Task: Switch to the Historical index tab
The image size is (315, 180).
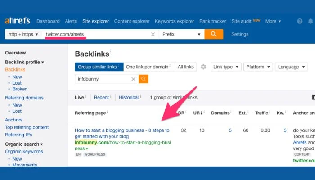Action: coord(129,98)
